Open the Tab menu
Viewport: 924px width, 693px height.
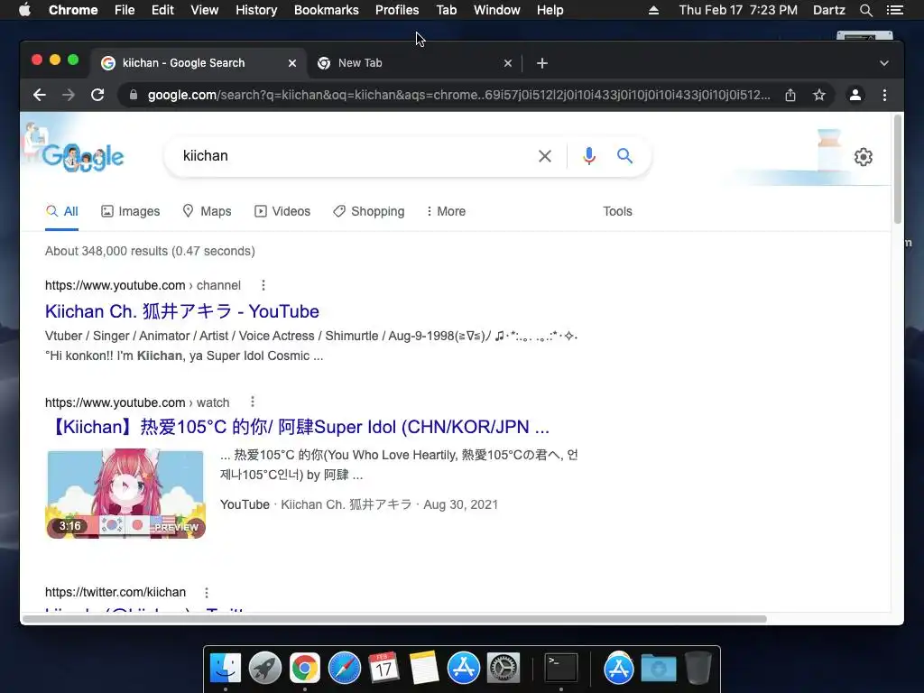pos(446,10)
